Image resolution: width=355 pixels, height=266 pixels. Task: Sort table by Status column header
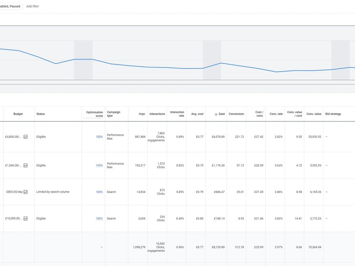tap(40, 114)
